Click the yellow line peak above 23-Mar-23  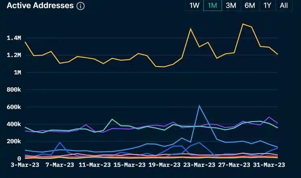point(190,28)
